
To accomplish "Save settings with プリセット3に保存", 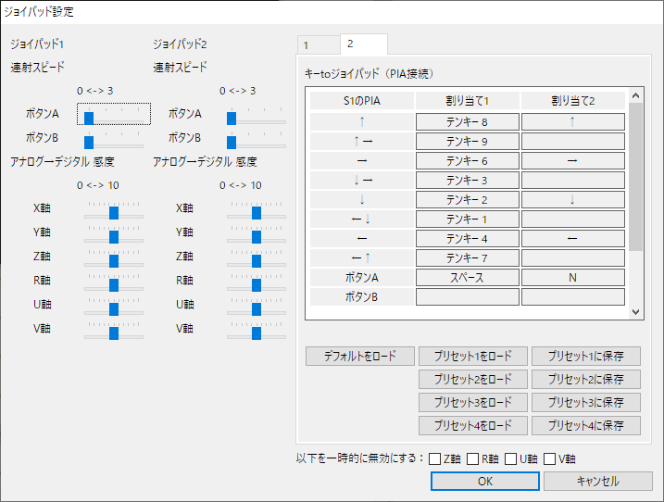I will point(585,403).
